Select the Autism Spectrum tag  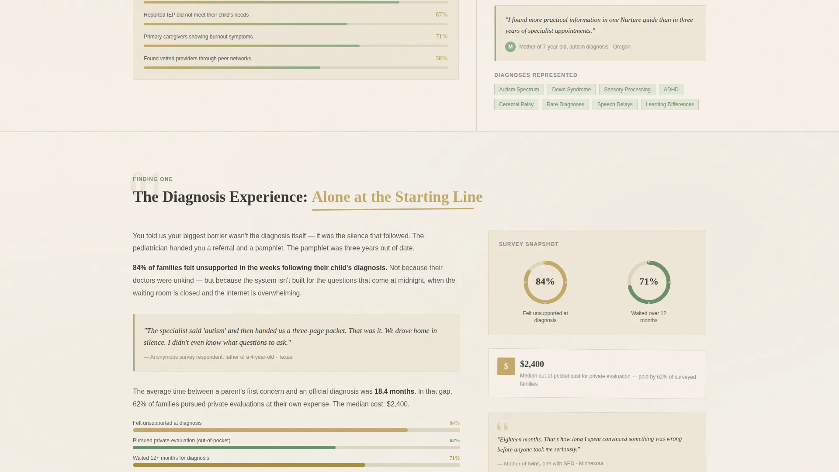click(x=519, y=90)
